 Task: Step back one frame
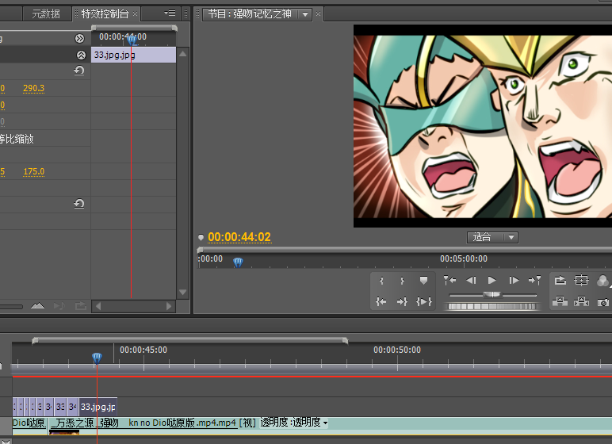coord(471,280)
